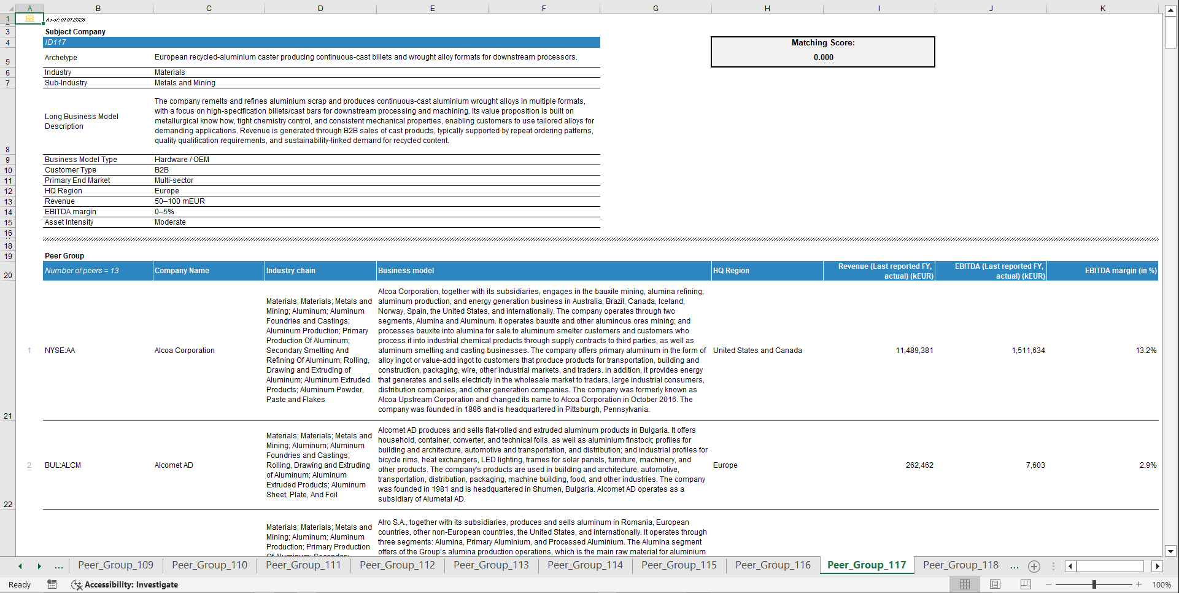Click the lock icon in cell A1
The image size is (1179, 593).
[x=29, y=19]
